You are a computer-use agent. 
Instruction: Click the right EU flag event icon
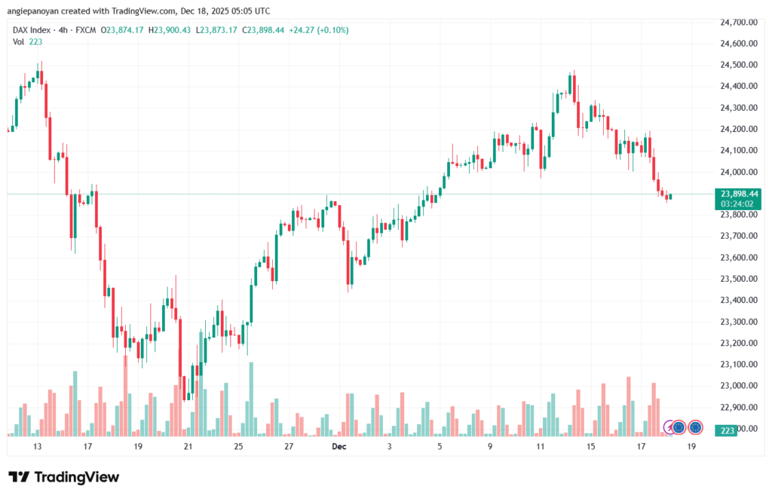[696, 427]
